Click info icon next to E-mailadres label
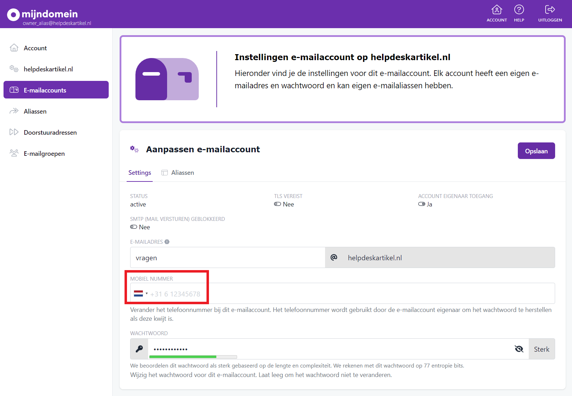Image resolution: width=572 pixels, height=396 pixels. [x=167, y=242]
